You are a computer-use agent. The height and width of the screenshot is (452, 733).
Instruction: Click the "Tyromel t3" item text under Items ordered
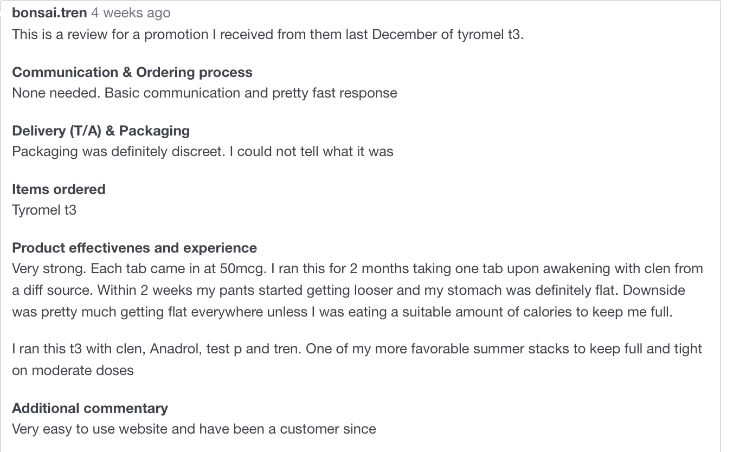pyautogui.click(x=44, y=210)
